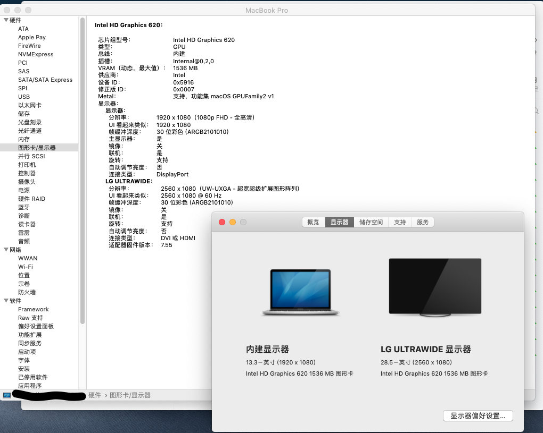Image resolution: width=543 pixels, height=433 pixels.
Task: Select 同步服务 entry
Action: pos(30,343)
